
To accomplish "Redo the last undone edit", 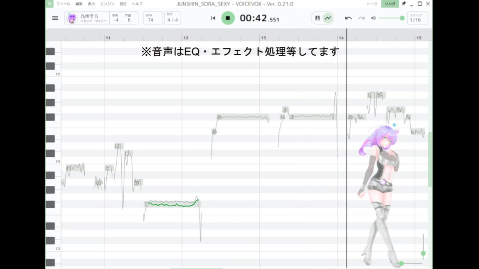I will pos(361,18).
